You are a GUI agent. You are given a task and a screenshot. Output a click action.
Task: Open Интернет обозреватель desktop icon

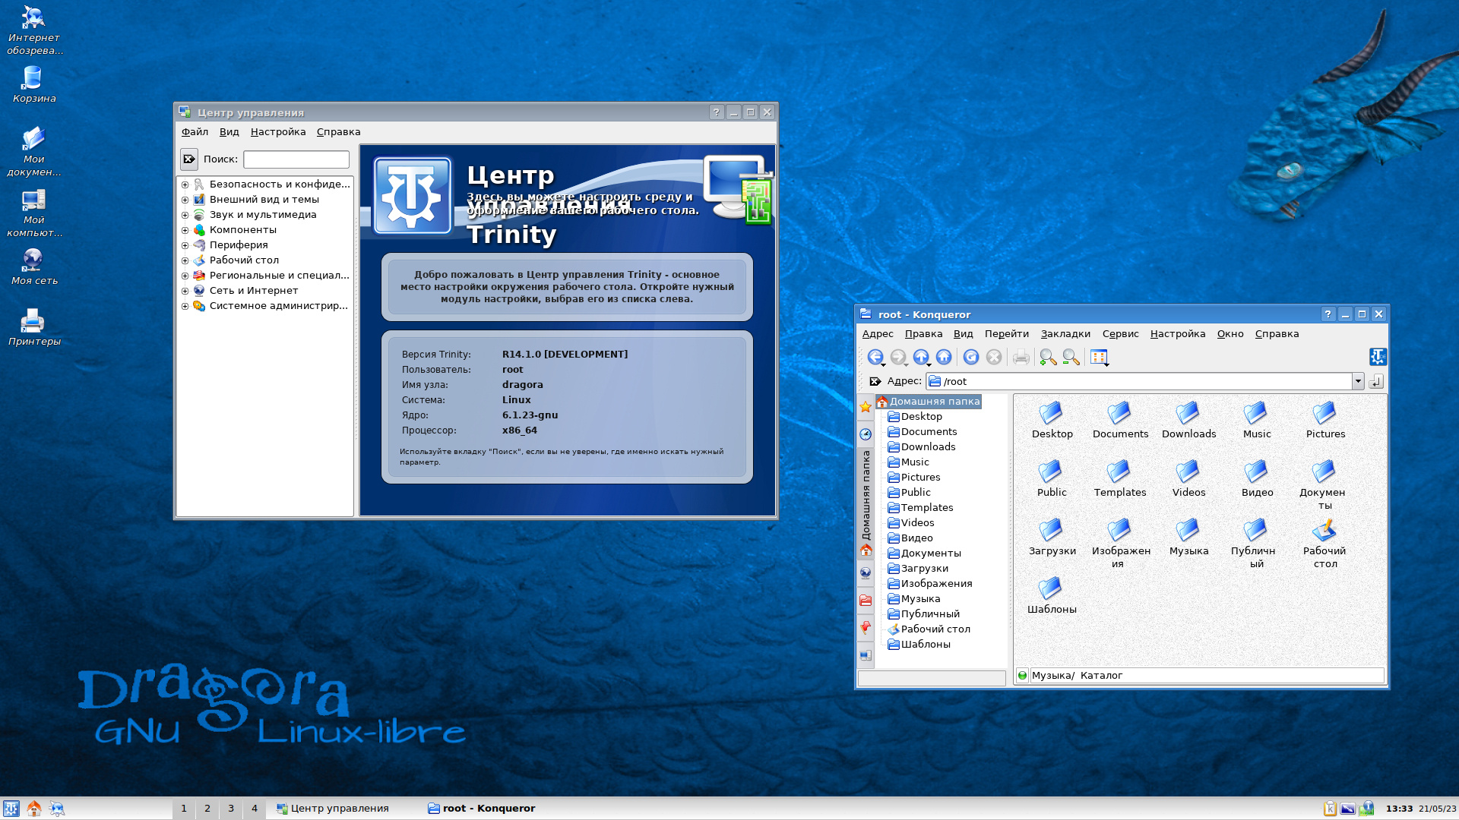tap(33, 30)
